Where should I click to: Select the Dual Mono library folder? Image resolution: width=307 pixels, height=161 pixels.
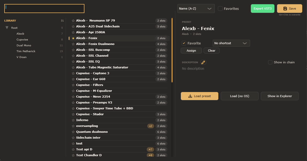[24, 46]
